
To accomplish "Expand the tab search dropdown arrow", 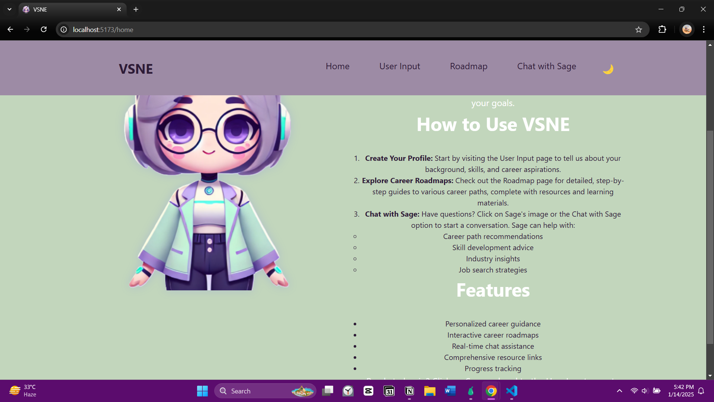I will [9, 9].
